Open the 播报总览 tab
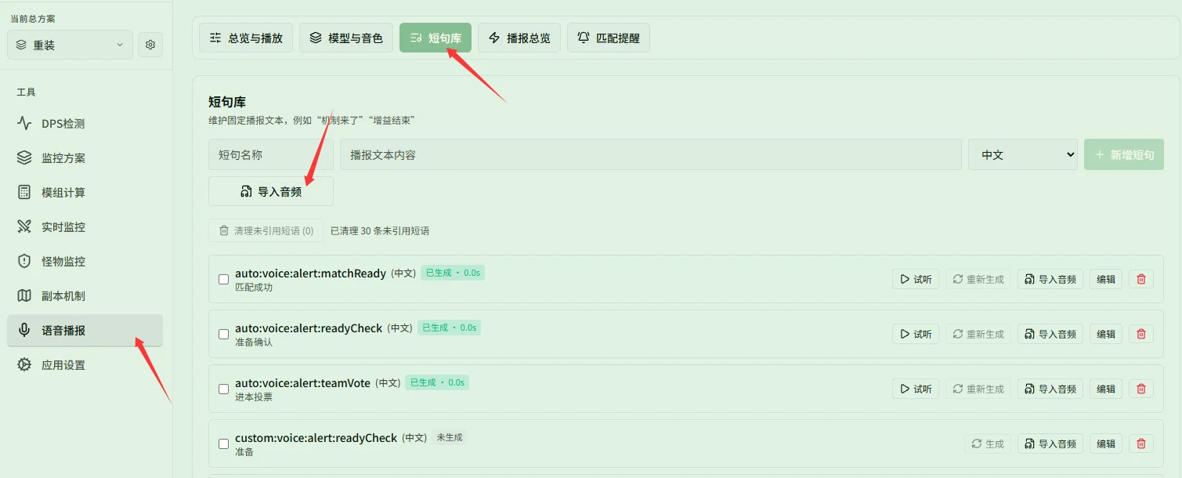Viewport: 1182px width, 478px height. pos(519,38)
